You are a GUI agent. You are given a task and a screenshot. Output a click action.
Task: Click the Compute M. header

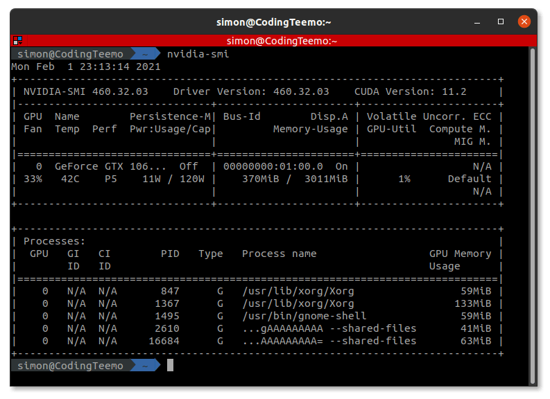click(x=460, y=129)
